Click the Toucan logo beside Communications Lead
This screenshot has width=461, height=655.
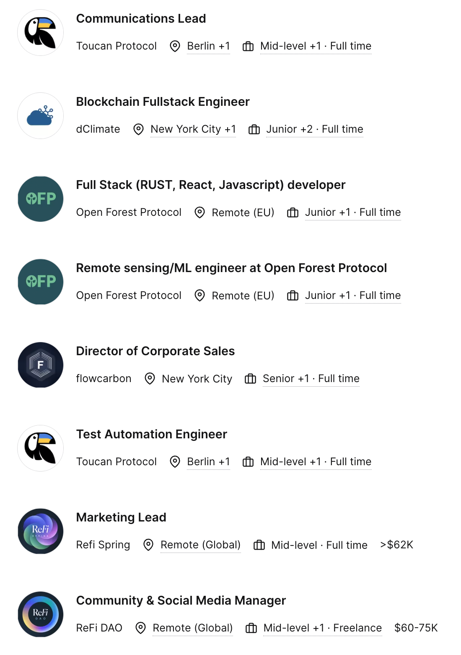[40, 33]
